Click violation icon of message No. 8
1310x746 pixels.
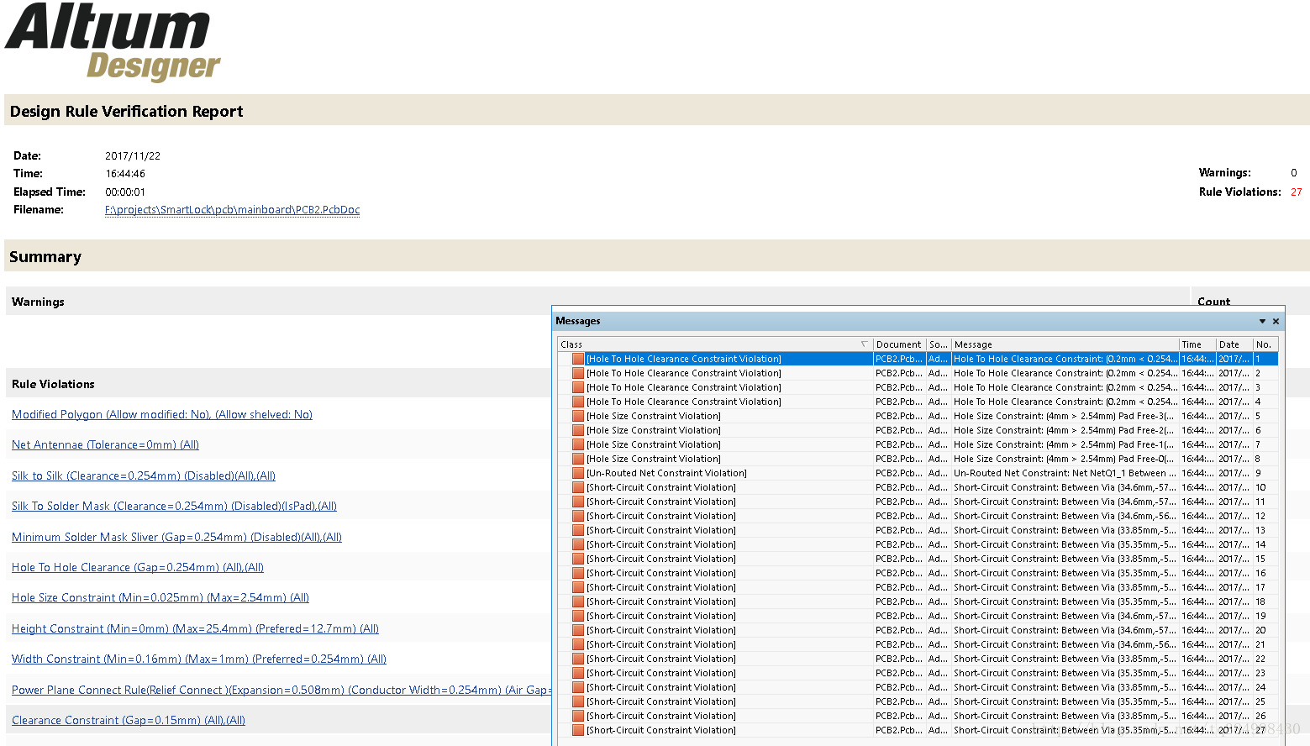pyautogui.click(x=578, y=459)
